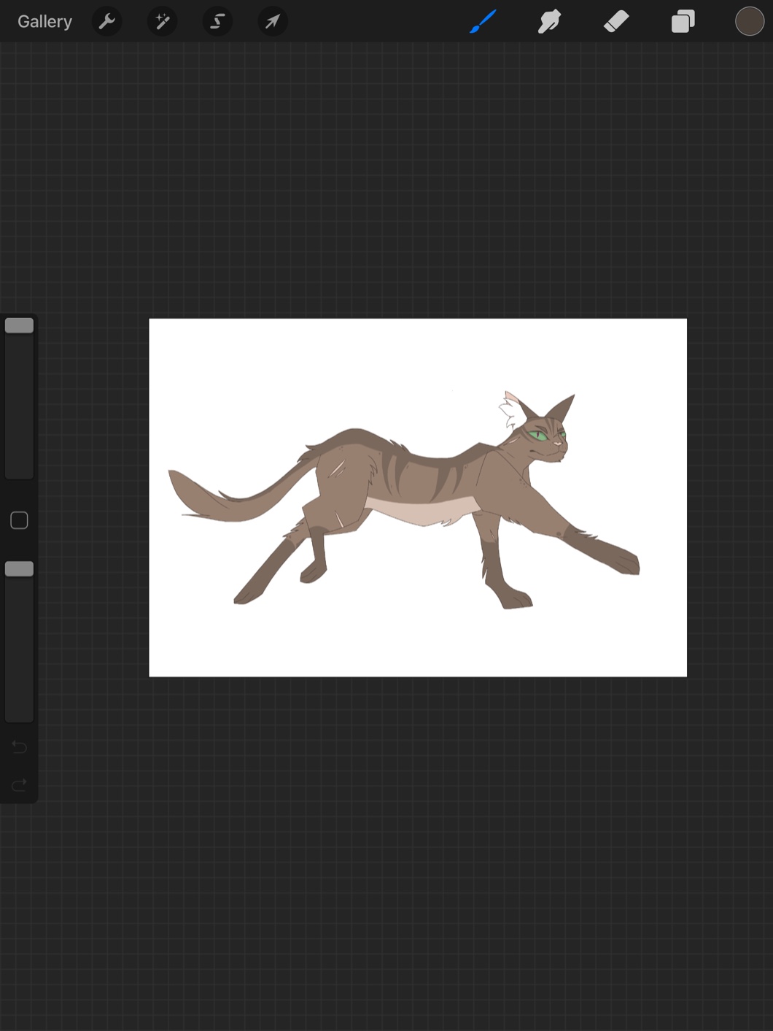Tap the active color swatch
This screenshot has width=773, height=1031.
pos(749,22)
